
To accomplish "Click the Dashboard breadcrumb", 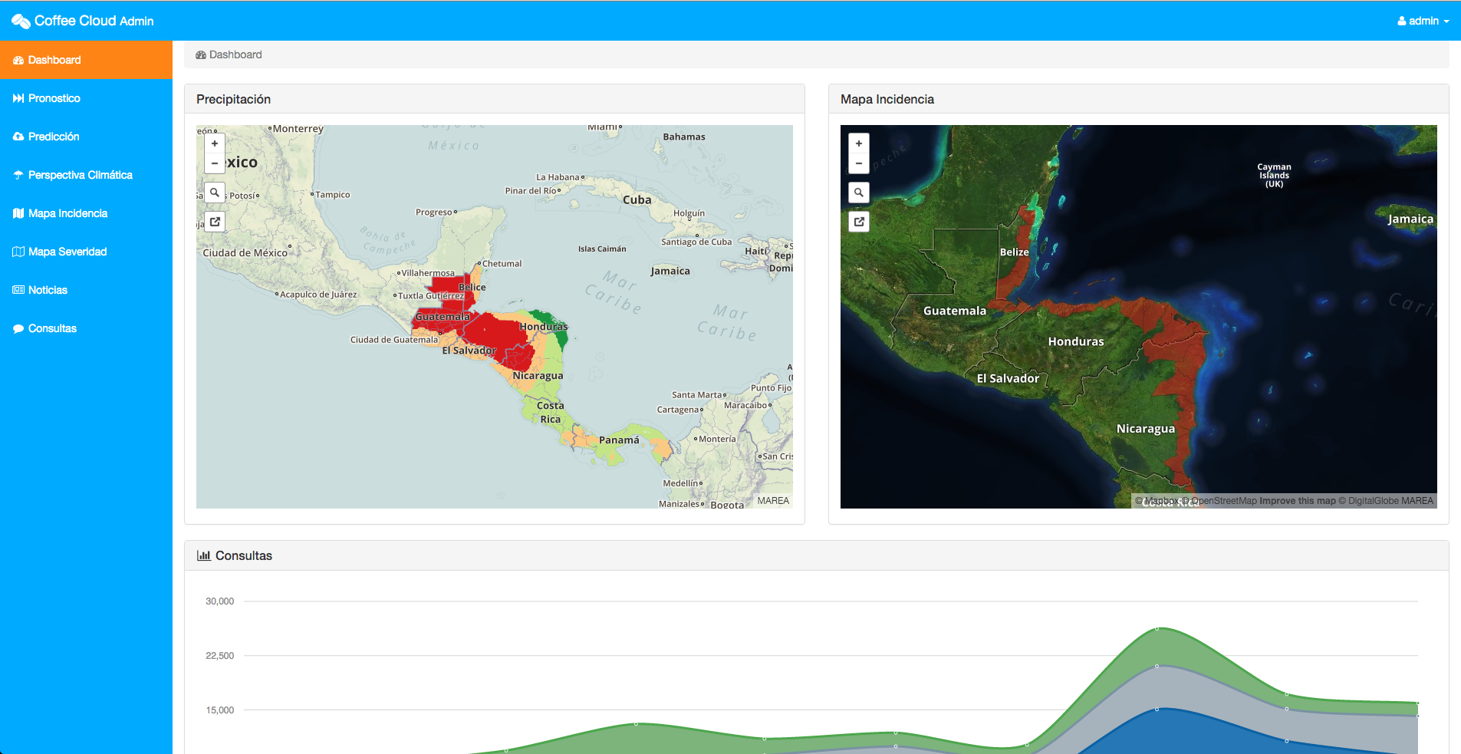I will pos(235,54).
